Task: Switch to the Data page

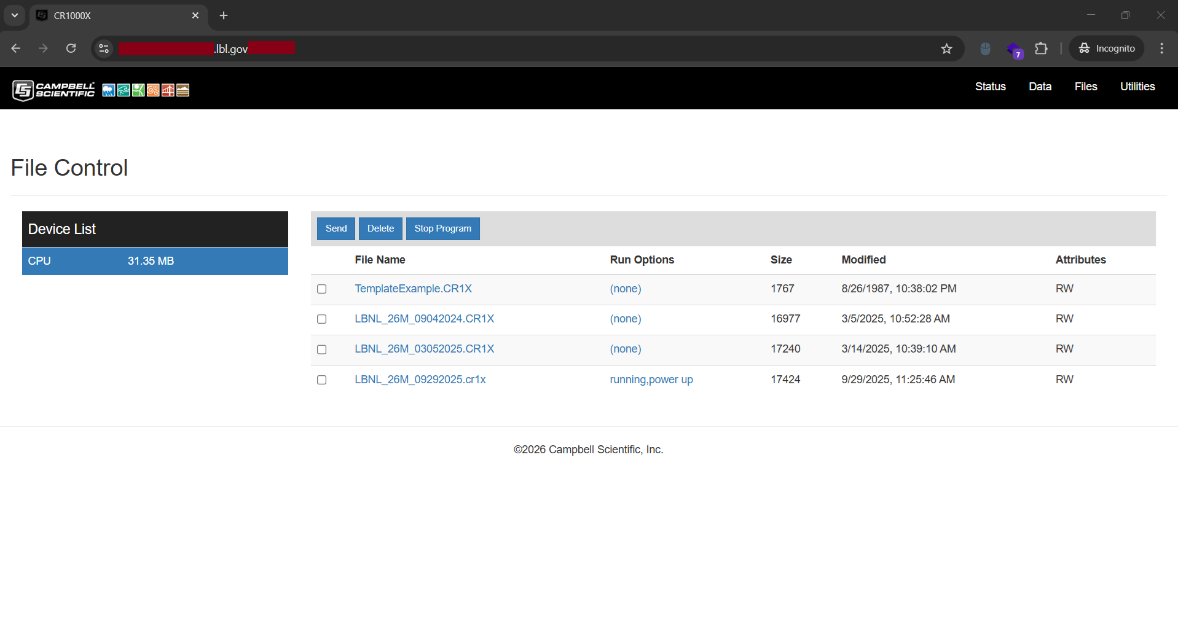Action: (x=1039, y=87)
